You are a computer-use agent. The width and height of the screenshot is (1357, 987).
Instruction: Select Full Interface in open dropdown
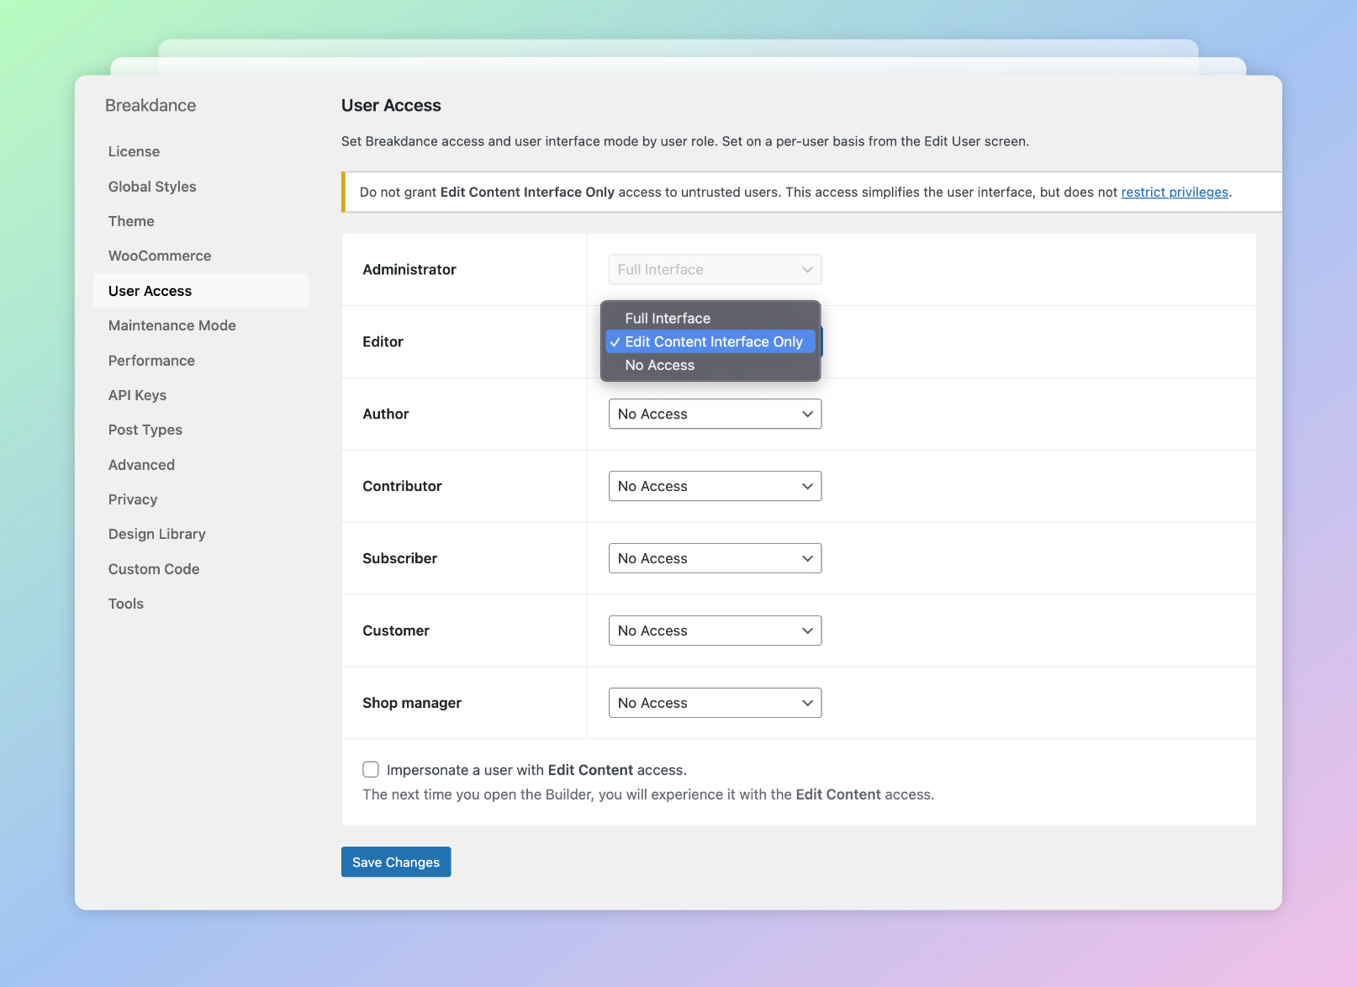click(668, 319)
